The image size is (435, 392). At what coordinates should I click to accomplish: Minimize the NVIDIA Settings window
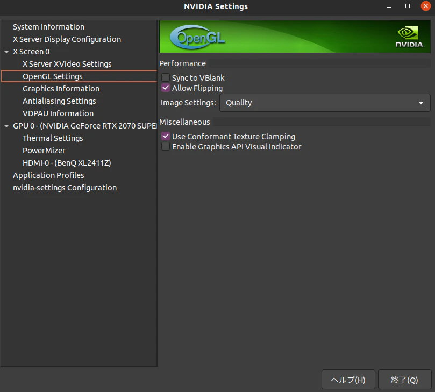[389, 6]
